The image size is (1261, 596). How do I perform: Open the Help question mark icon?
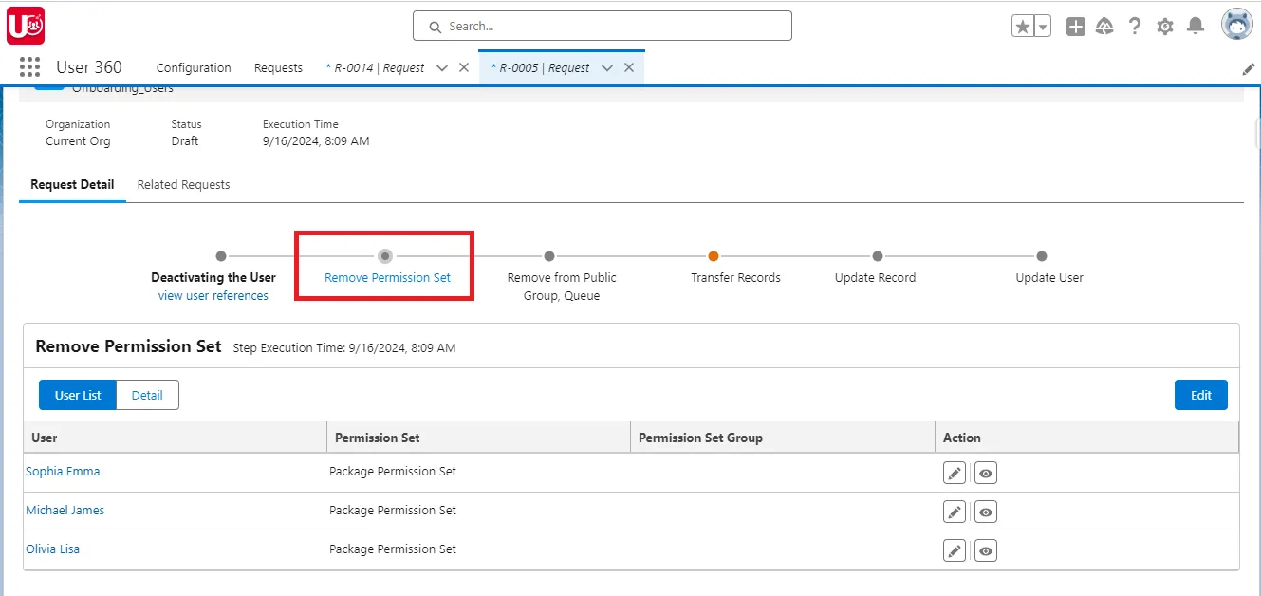coord(1135,26)
